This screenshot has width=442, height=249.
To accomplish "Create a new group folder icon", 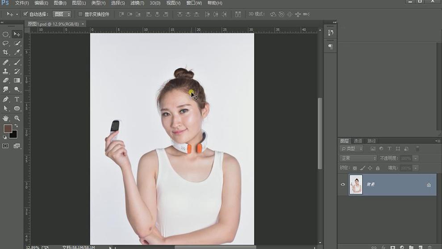I will tap(411, 247).
